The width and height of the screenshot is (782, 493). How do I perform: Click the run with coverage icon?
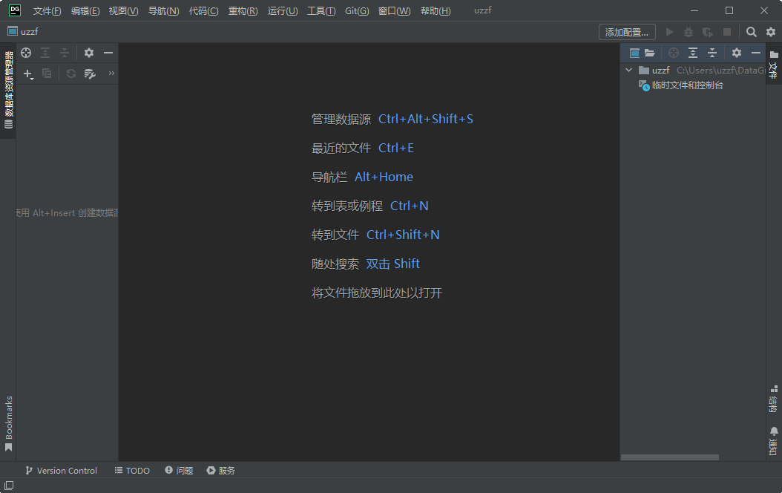pos(707,32)
